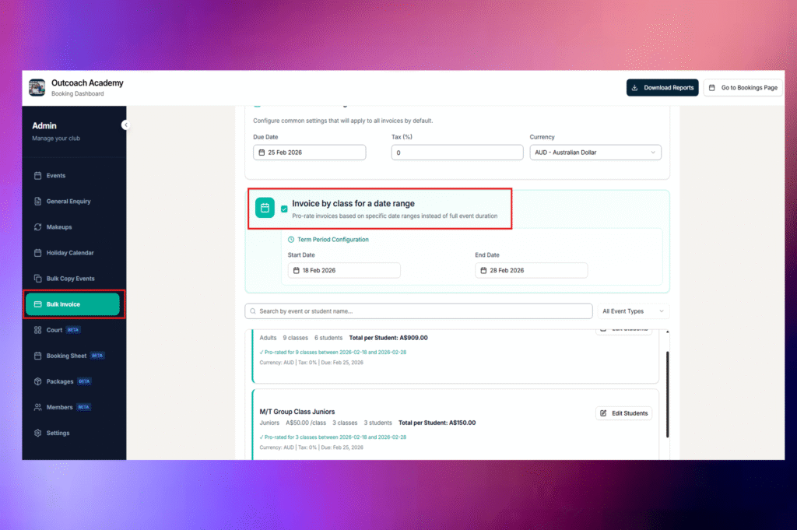Open Events in the sidebar
The image size is (797, 530).
coord(56,176)
